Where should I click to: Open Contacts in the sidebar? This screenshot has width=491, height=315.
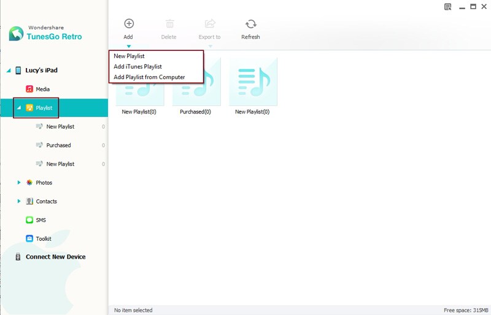[47, 202]
